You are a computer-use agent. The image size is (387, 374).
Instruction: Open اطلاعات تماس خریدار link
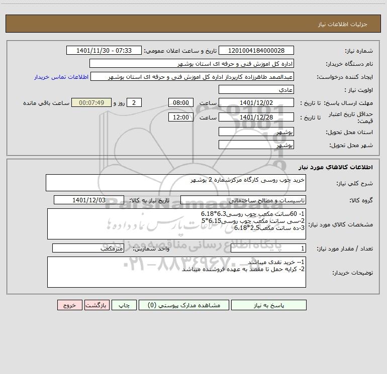(x=61, y=77)
